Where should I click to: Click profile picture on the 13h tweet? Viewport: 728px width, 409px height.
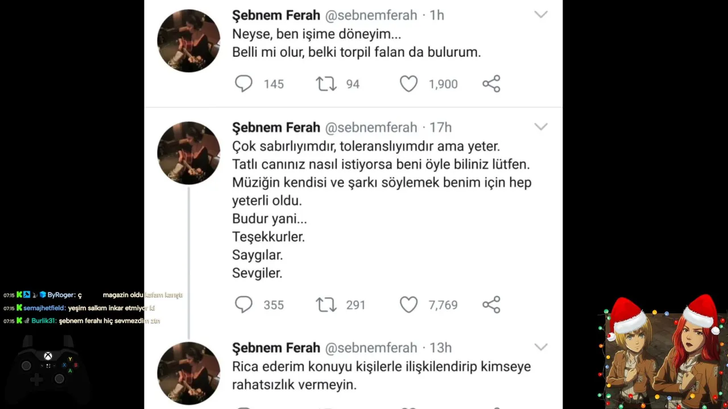[x=188, y=373]
